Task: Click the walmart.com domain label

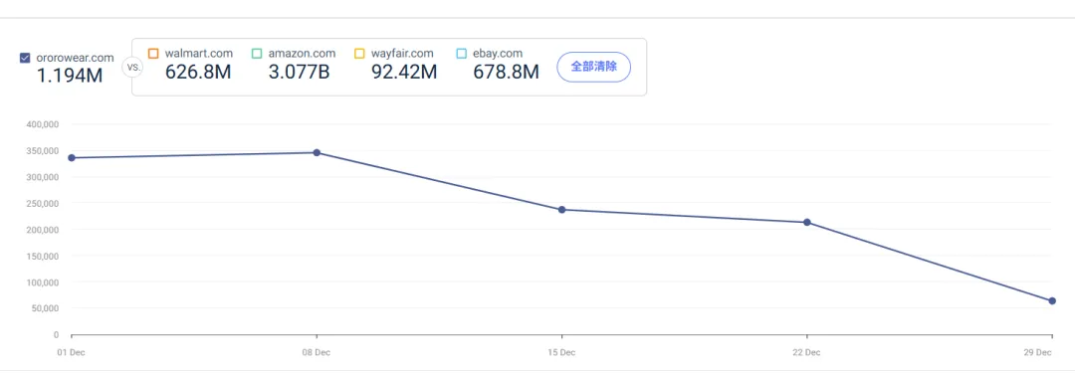Action: [x=199, y=53]
